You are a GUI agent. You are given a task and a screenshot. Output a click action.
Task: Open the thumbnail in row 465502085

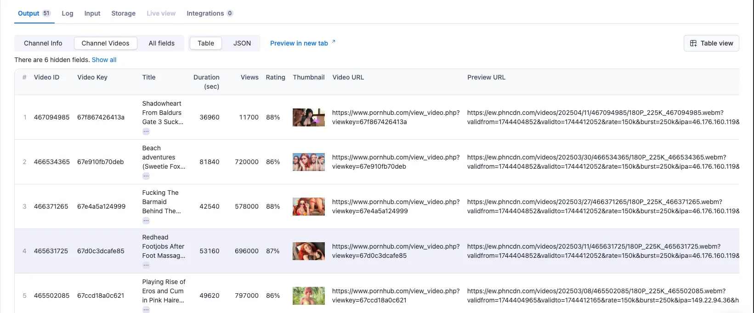(x=309, y=296)
